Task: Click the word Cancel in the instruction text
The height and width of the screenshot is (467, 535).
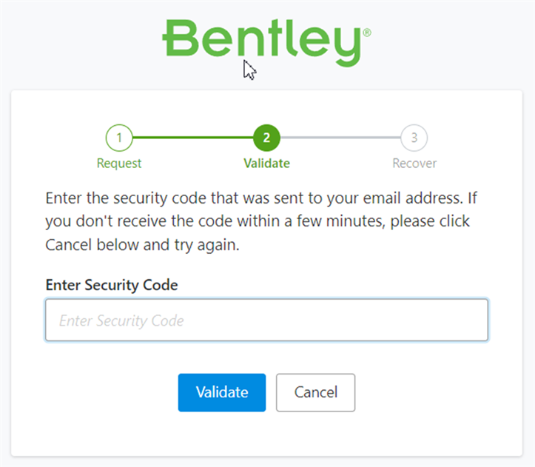Action: click(67, 246)
